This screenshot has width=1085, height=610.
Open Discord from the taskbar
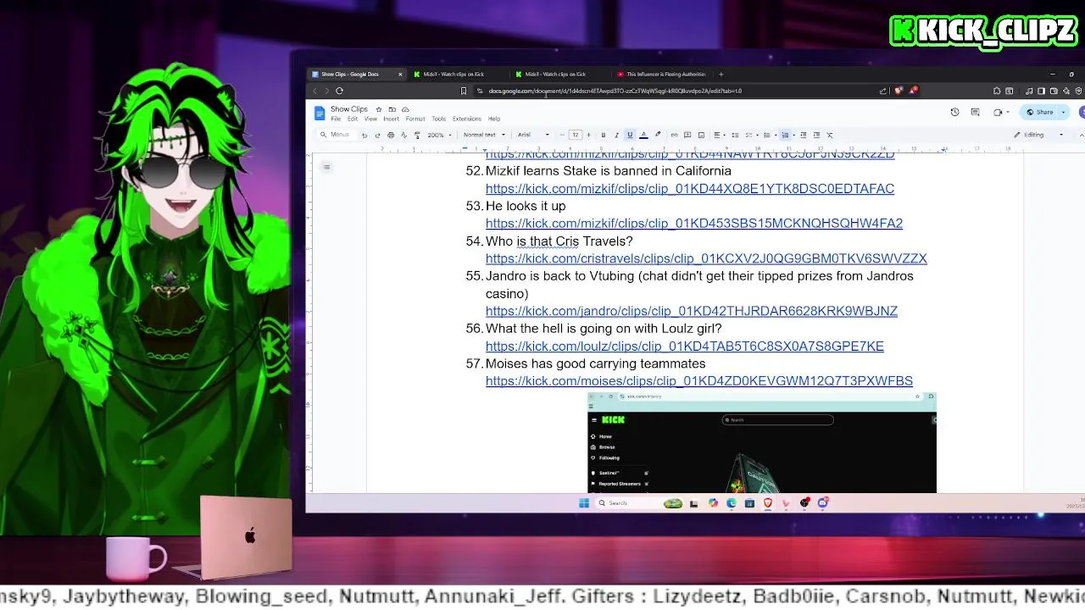pos(822,503)
